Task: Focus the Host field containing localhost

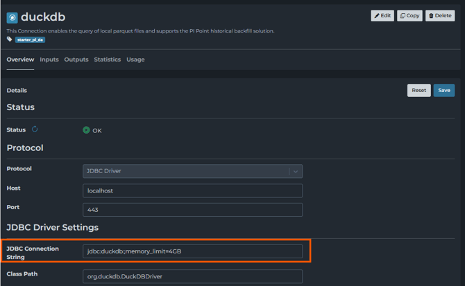Action: 192,190
